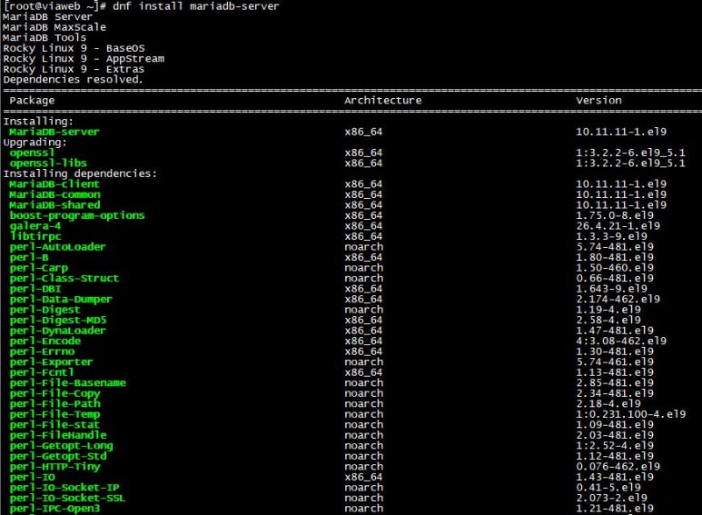Screen dimensions: 702x515
Task: Click the x86_64 architecture of perl-IO
Action: pyautogui.click(x=363, y=477)
